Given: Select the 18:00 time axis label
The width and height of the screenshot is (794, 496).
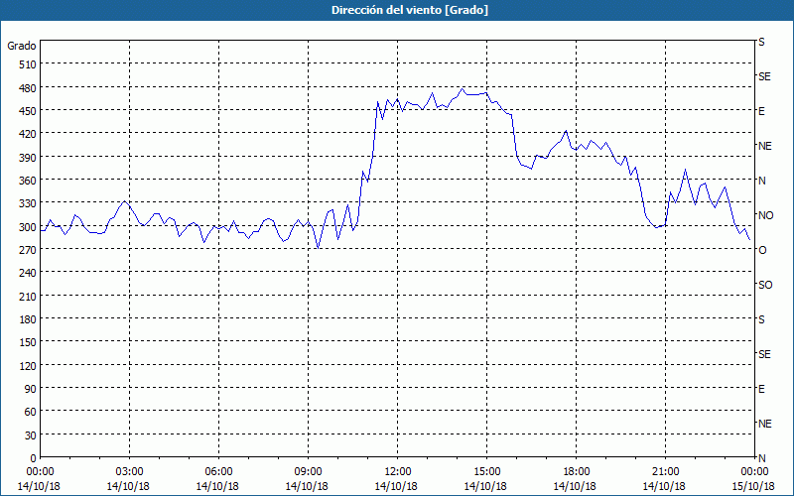Looking at the screenshot, I should pos(577,472).
